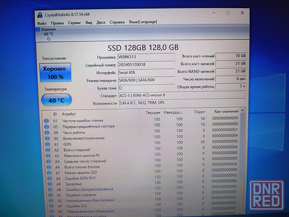Screen dimensions: 289x217
Task: Click status circle for A8 Ошибки SATA PHY
Action: tap(50, 179)
